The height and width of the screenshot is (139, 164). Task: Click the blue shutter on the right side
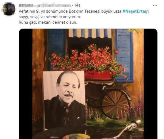(125, 55)
